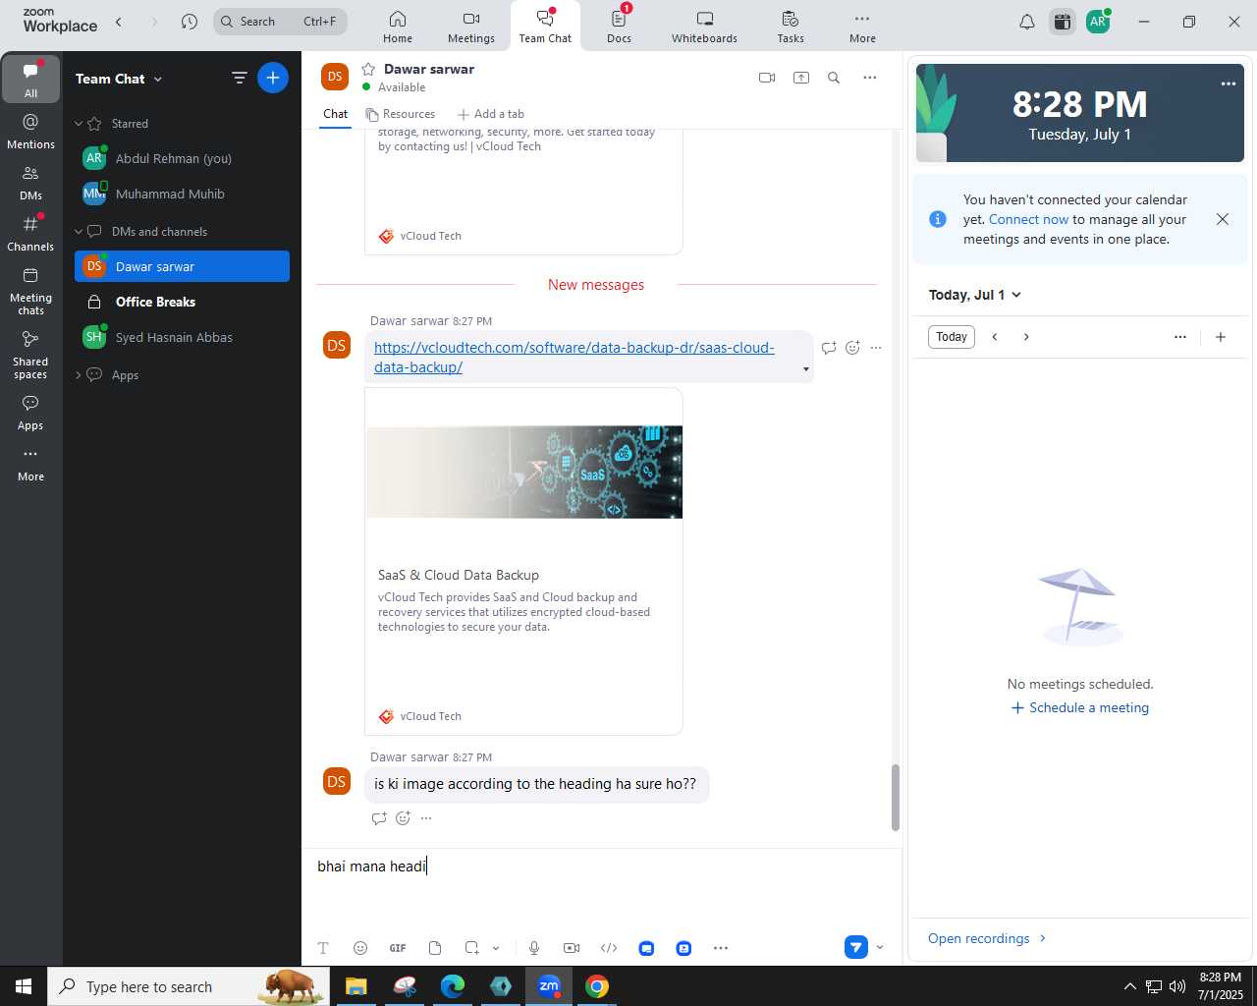Image resolution: width=1257 pixels, height=1006 pixels.
Task: Open the All chats sidebar icon
Action: [x=30, y=80]
